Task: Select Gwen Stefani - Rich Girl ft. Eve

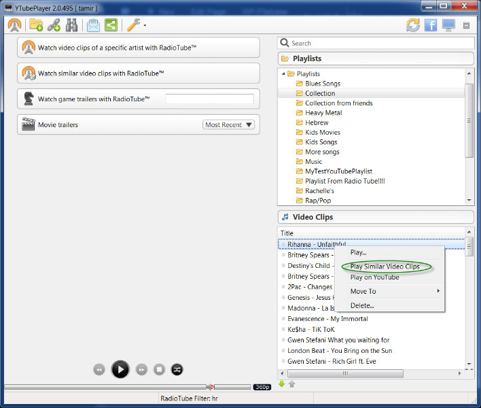Action: click(x=332, y=361)
